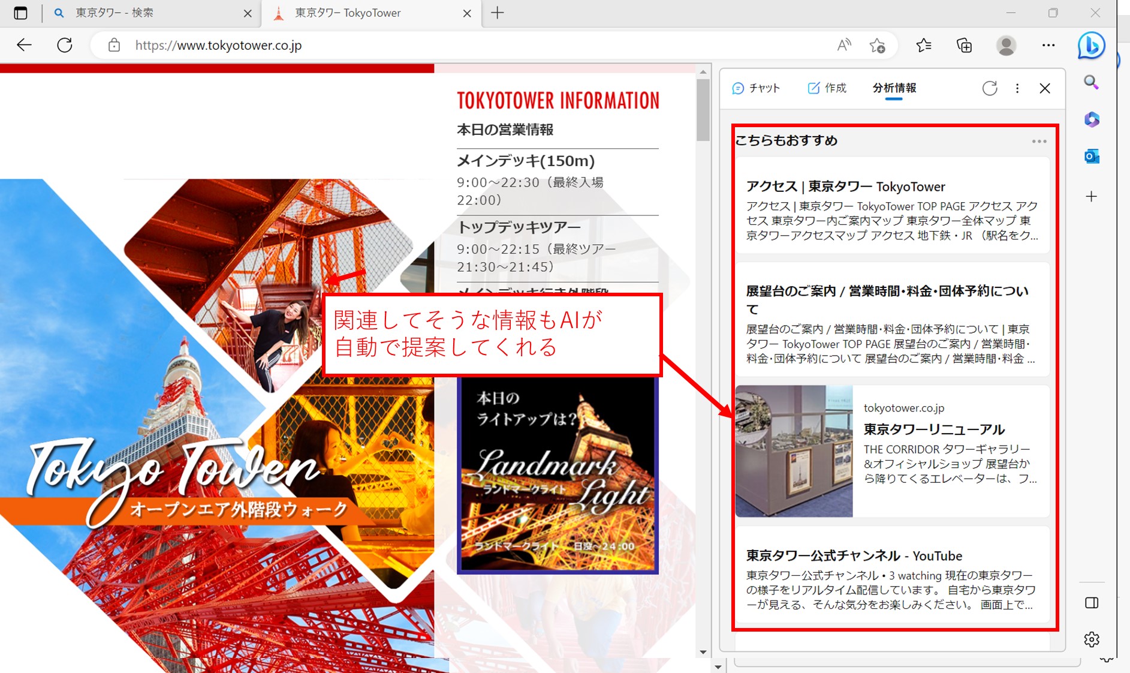Switch to the 作成 tab

[x=827, y=88]
